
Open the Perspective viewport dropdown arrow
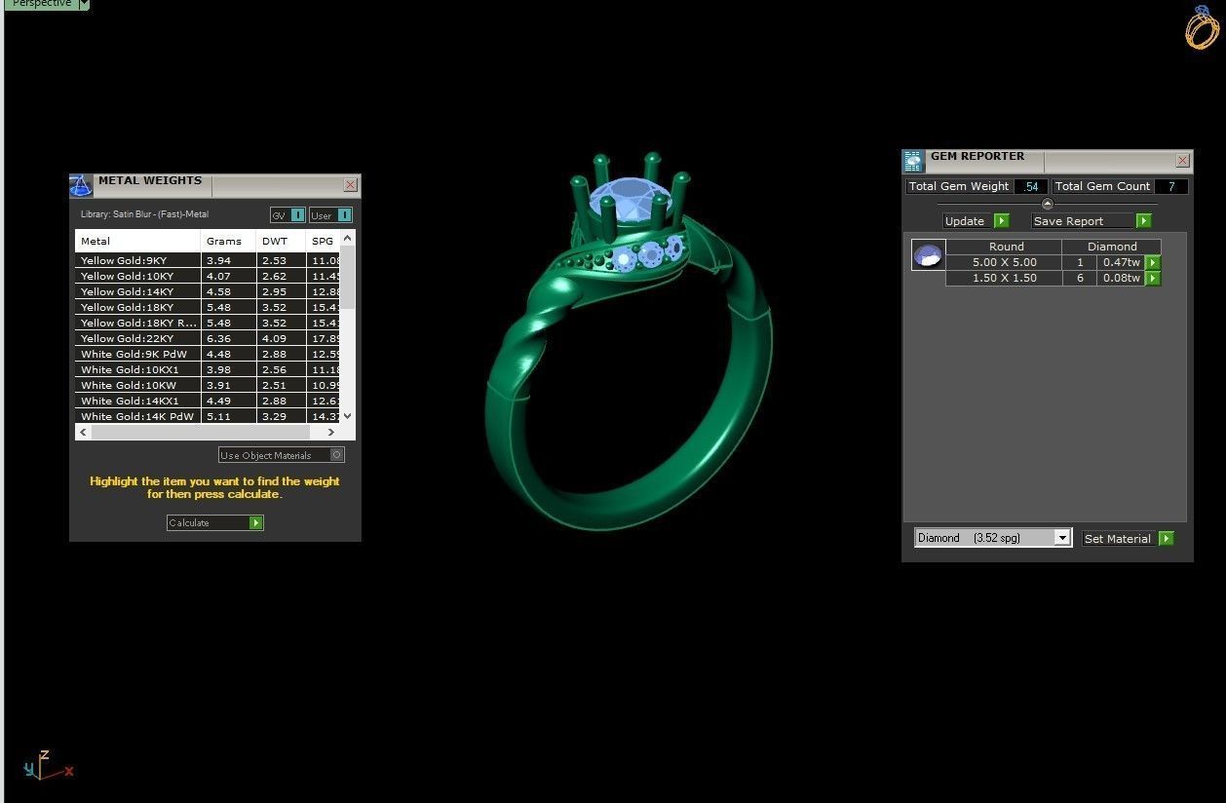click(85, 4)
